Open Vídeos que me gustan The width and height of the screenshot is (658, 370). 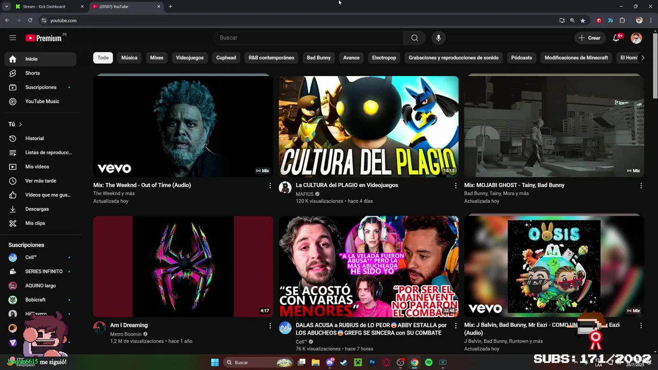tap(41, 195)
